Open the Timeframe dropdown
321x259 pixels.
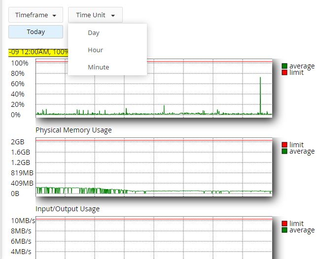(36, 15)
